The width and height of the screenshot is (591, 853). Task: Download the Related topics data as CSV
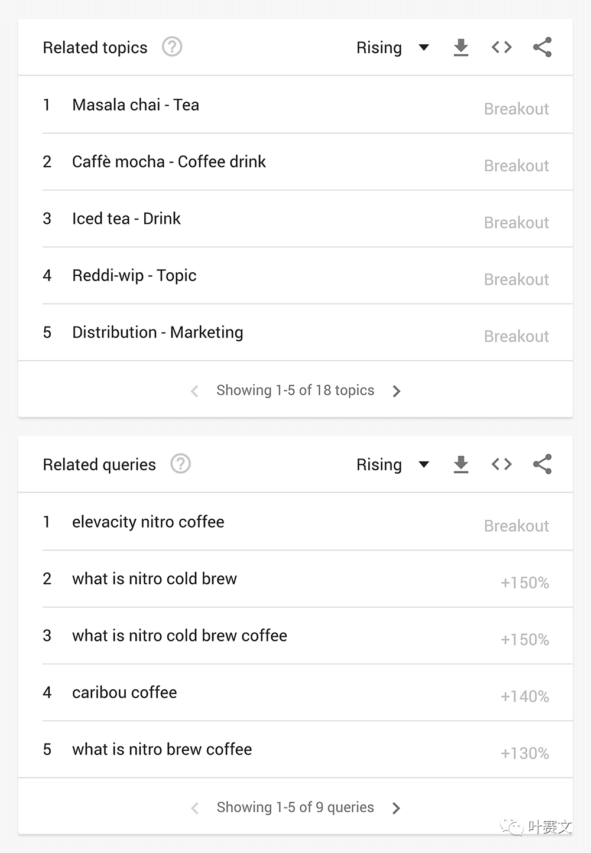pyautogui.click(x=461, y=47)
